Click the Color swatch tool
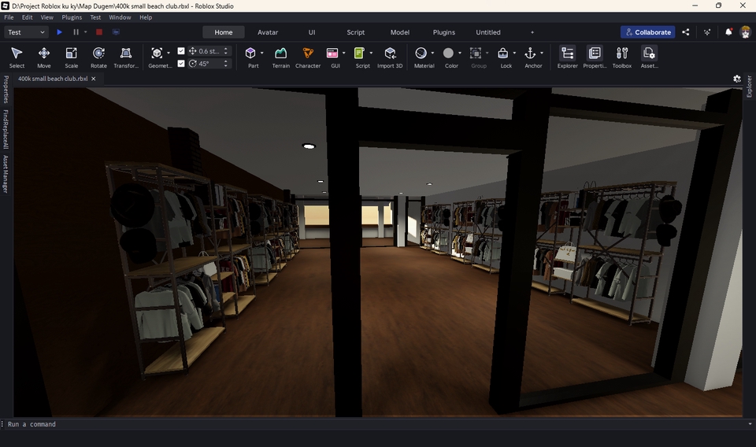The image size is (756, 447). coord(449,54)
